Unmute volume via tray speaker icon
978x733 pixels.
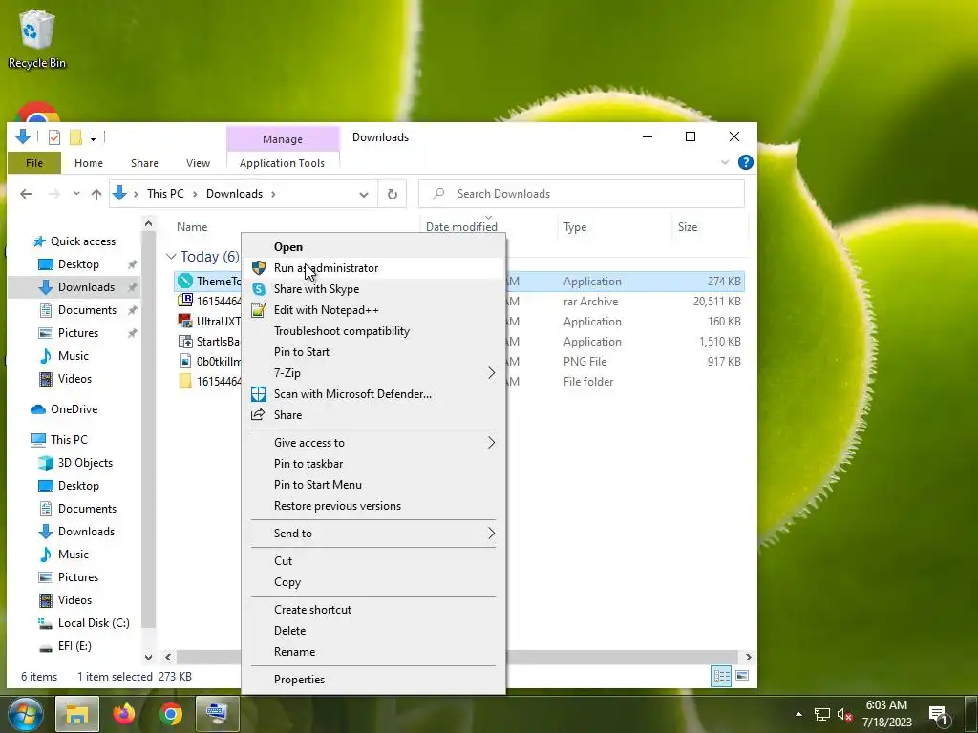click(x=844, y=715)
